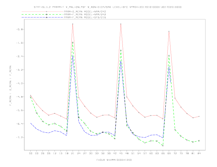Screen dimensions: 217x167
Task: Click the vertical y-axis label F_MEAN | O_MEAN
Action: (10, 86)
